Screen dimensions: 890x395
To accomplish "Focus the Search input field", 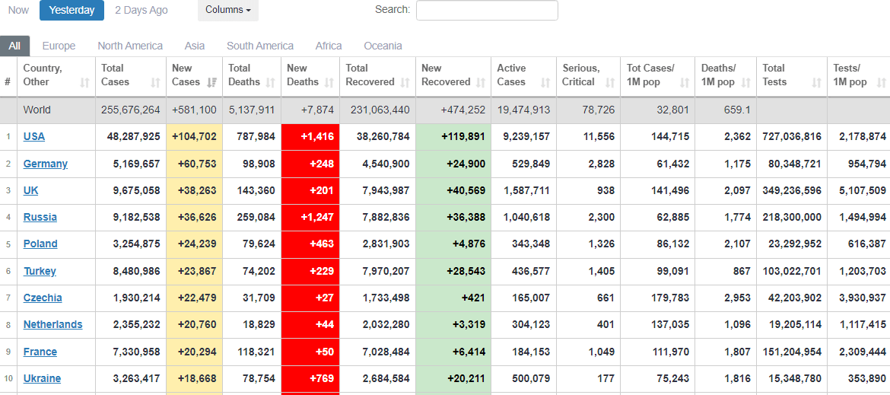I will pos(487,10).
